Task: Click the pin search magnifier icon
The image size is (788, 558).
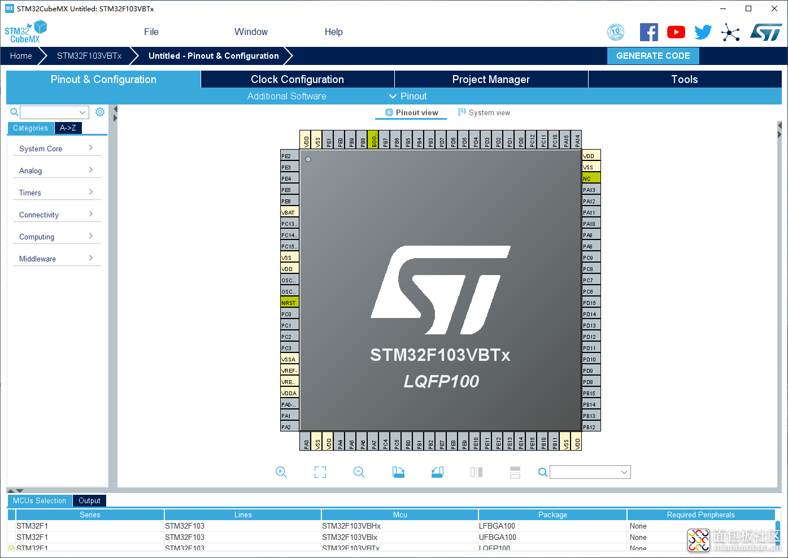Action: click(x=542, y=472)
